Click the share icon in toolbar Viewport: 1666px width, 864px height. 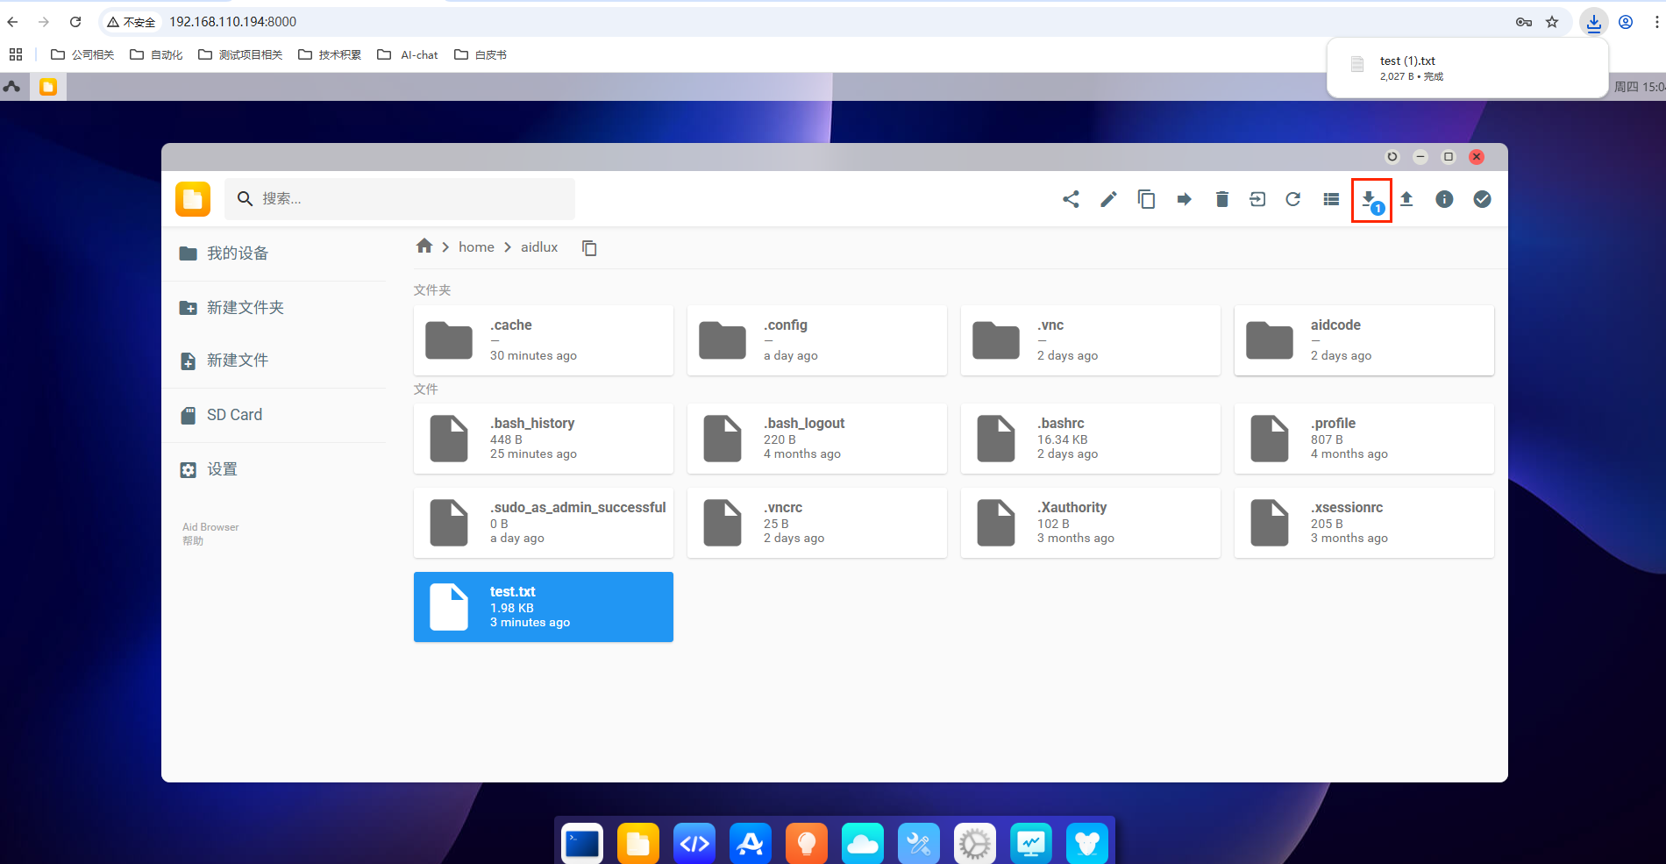pos(1071,199)
